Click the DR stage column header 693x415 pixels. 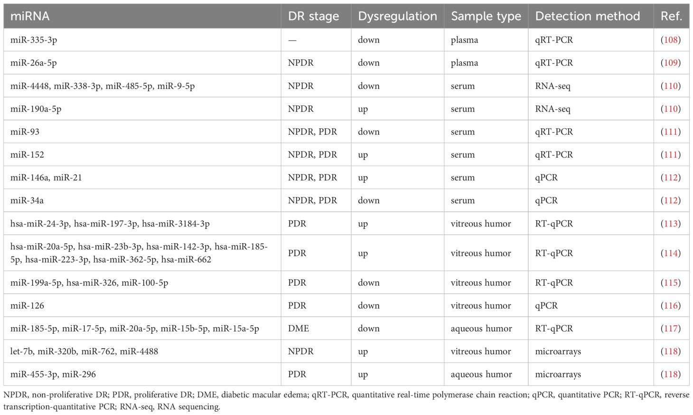click(x=313, y=16)
